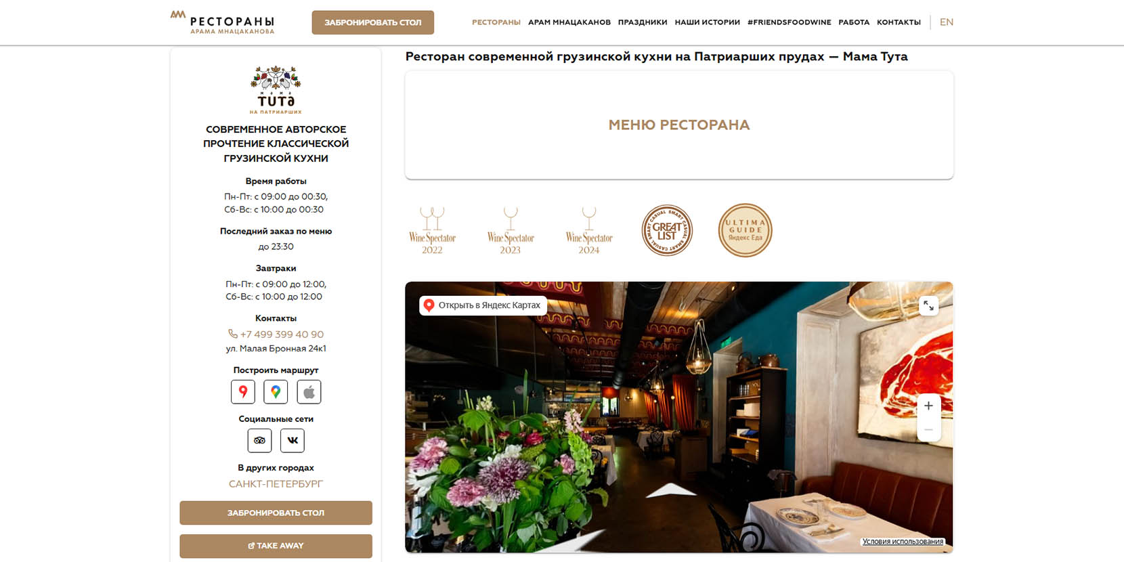Click the Ultima Guide badge
1124x562 pixels.
[x=745, y=230]
